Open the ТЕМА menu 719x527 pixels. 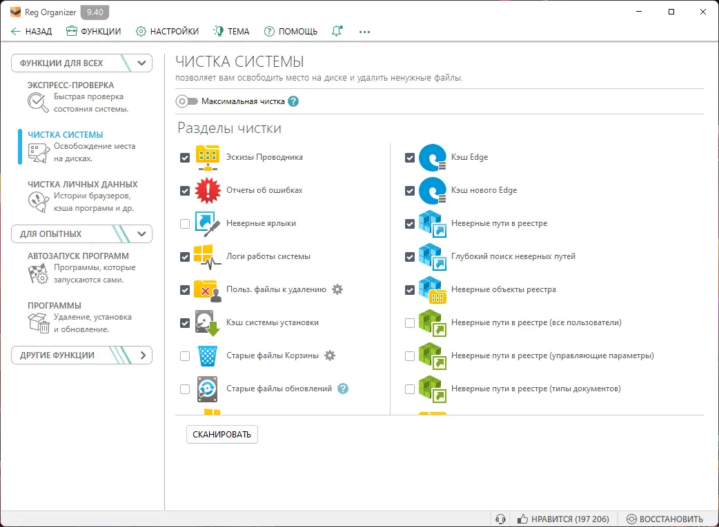pos(231,31)
